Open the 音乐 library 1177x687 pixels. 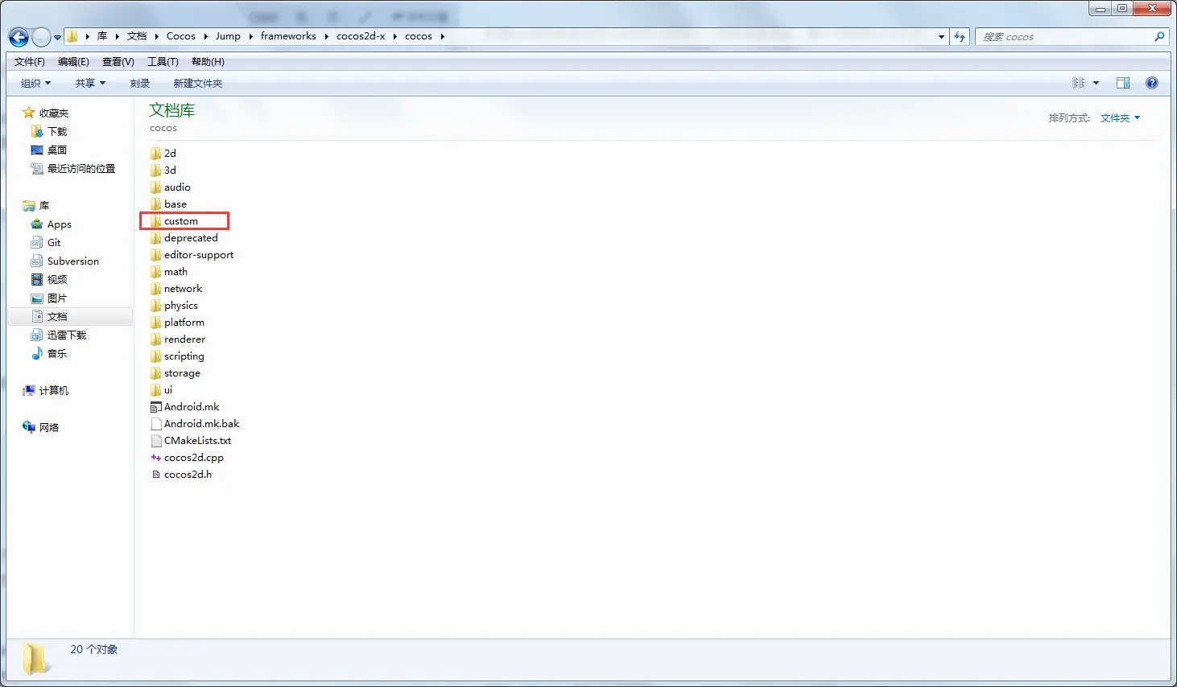pos(48,353)
